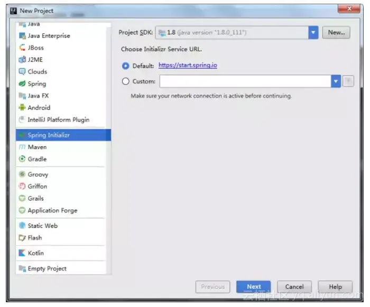Screen dimensions: 370x307
Task: Click the IntelliJ Platform Plugin icon
Action: point(22,119)
